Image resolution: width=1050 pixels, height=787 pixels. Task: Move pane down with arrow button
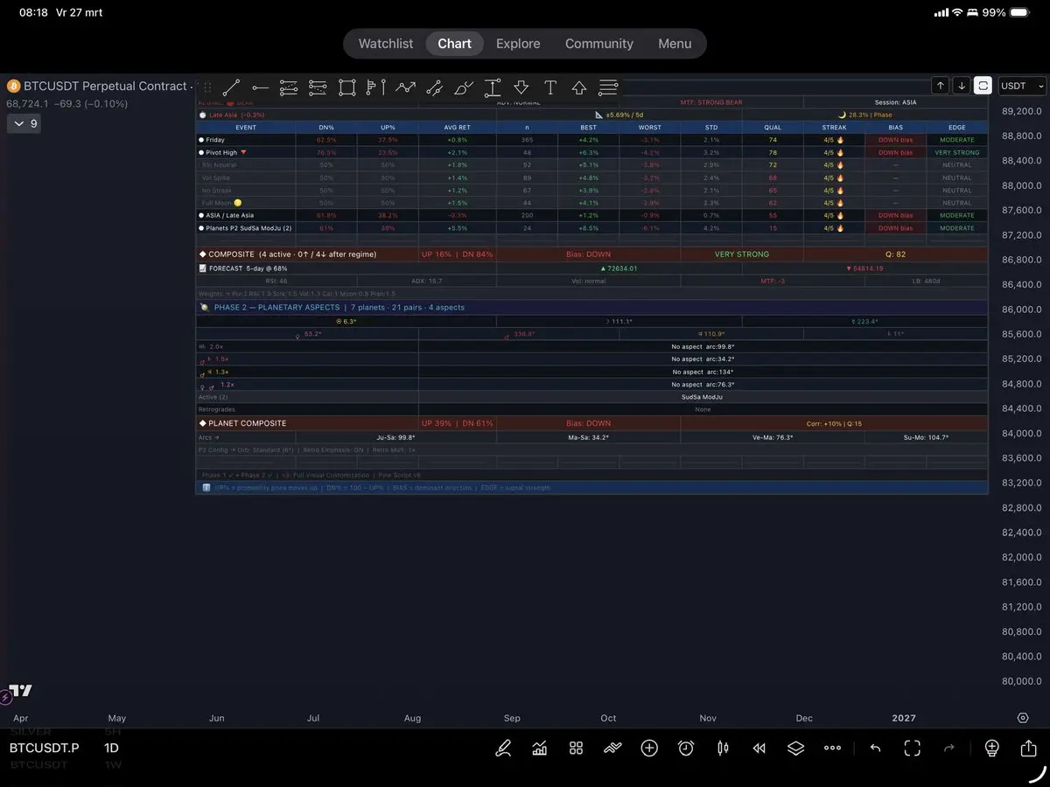click(x=961, y=86)
